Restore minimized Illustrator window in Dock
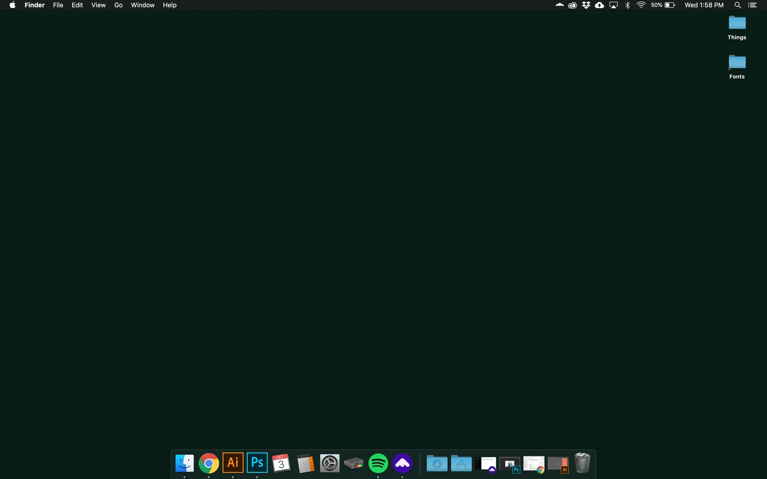 coord(558,464)
